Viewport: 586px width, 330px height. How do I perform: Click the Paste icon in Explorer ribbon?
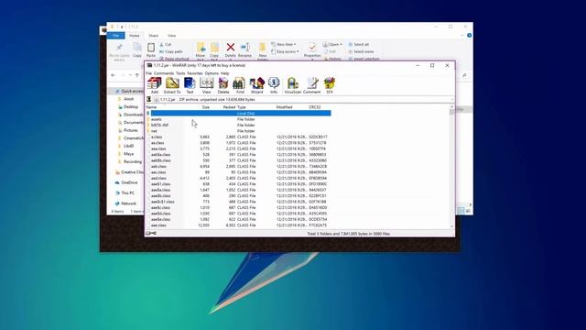tap(151, 49)
